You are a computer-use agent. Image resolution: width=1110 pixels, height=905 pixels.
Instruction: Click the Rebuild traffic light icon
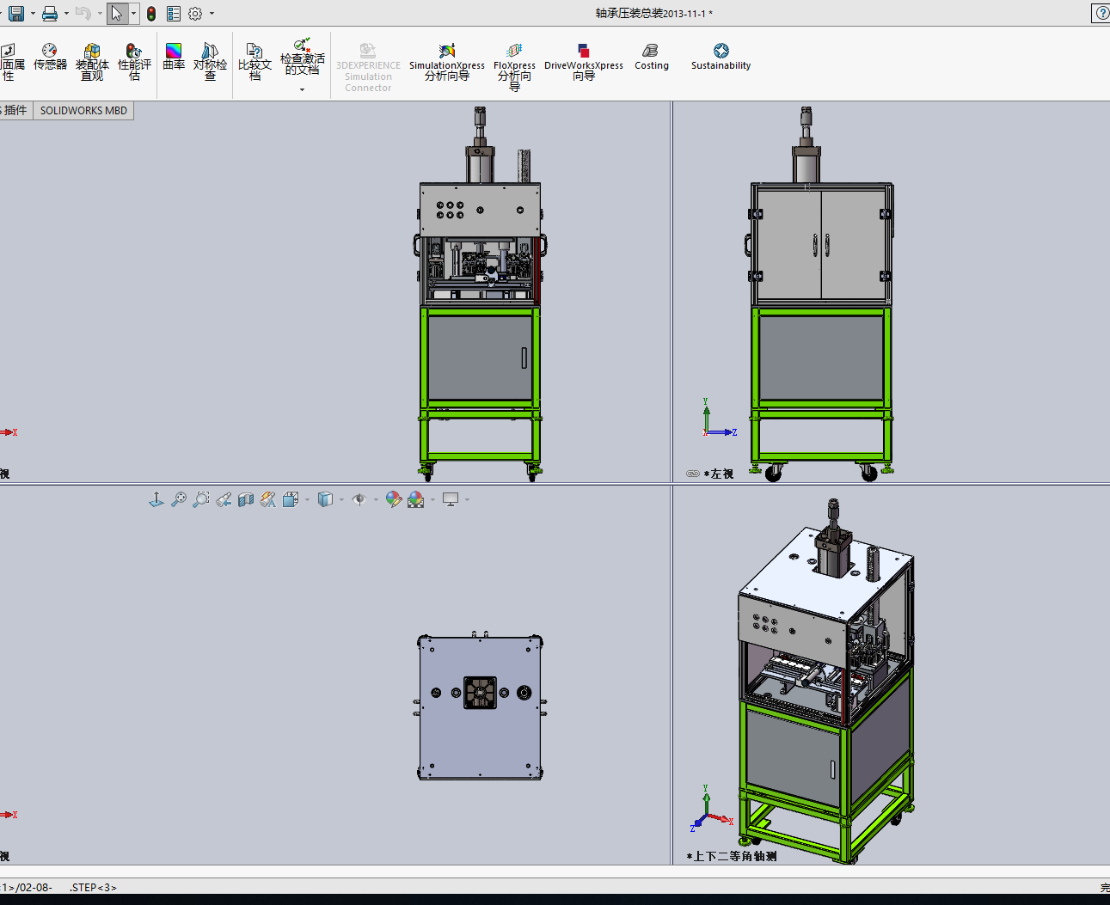[x=151, y=14]
